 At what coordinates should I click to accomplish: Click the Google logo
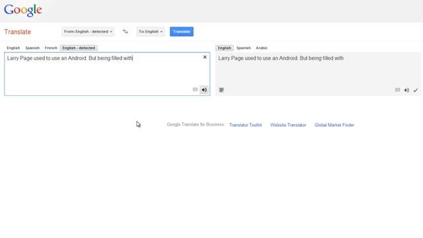23,11
